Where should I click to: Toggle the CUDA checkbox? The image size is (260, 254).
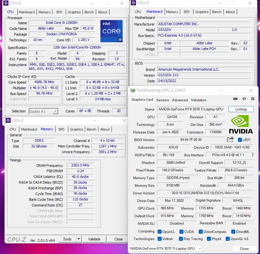(181, 232)
